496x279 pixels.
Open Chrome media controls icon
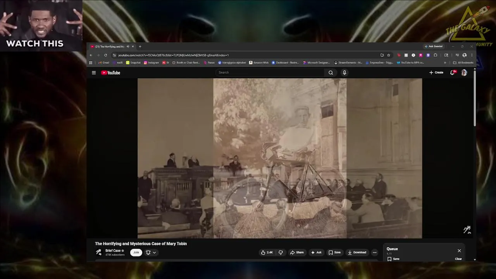457,55
